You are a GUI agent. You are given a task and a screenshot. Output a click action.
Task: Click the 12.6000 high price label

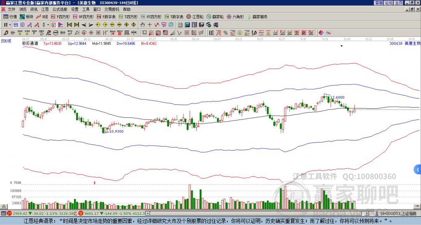[337, 97]
